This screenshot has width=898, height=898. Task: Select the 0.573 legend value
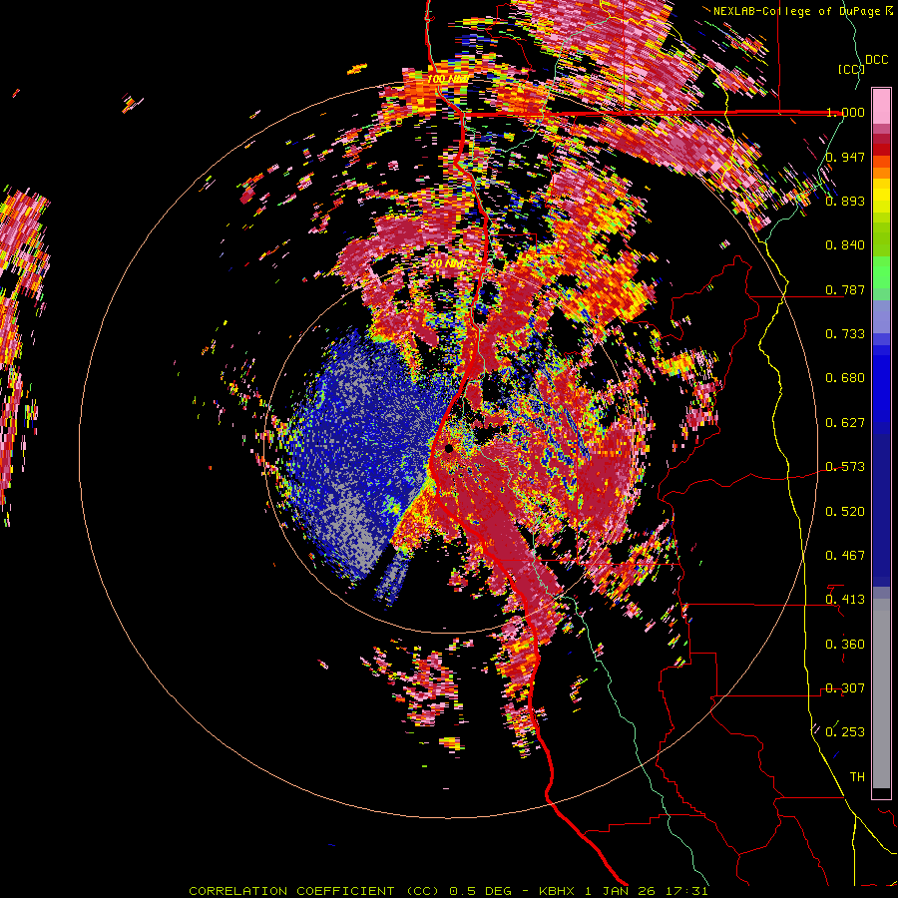click(845, 467)
